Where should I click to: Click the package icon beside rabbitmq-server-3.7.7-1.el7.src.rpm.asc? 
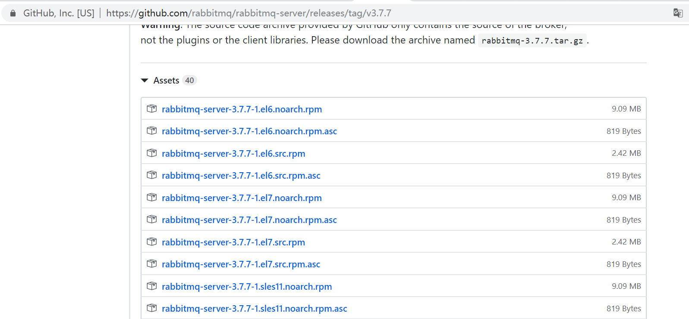[151, 263]
